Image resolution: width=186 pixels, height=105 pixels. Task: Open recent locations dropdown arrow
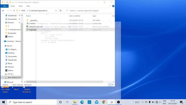tap(11, 10)
